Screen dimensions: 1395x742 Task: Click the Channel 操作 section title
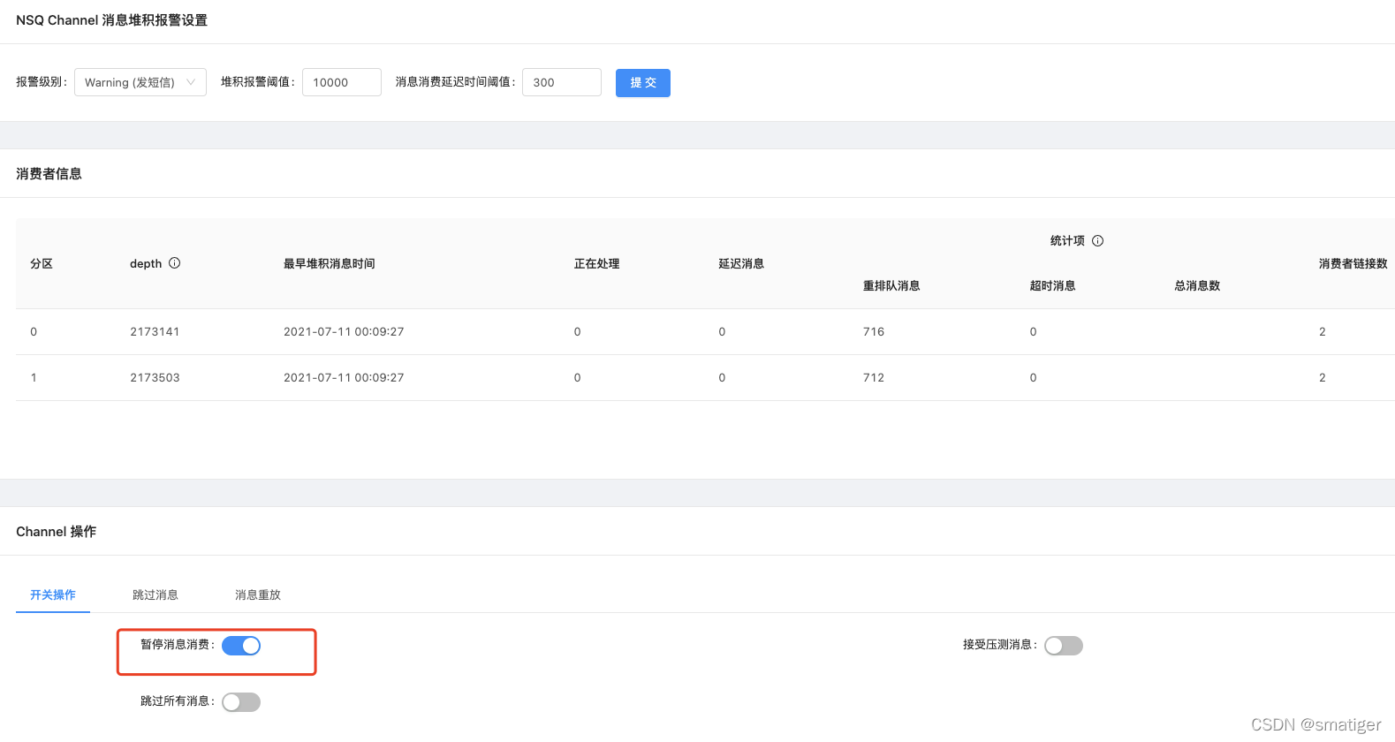[x=57, y=532]
